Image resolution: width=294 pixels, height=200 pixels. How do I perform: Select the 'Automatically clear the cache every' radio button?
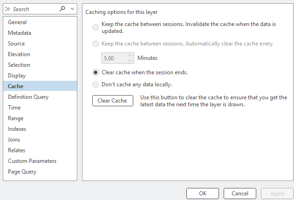click(96, 44)
